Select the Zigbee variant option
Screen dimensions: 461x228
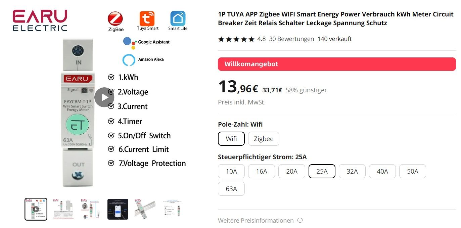[264, 139]
